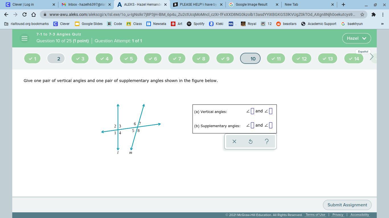Open the ALEKS hamburger menu

click(24, 38)
